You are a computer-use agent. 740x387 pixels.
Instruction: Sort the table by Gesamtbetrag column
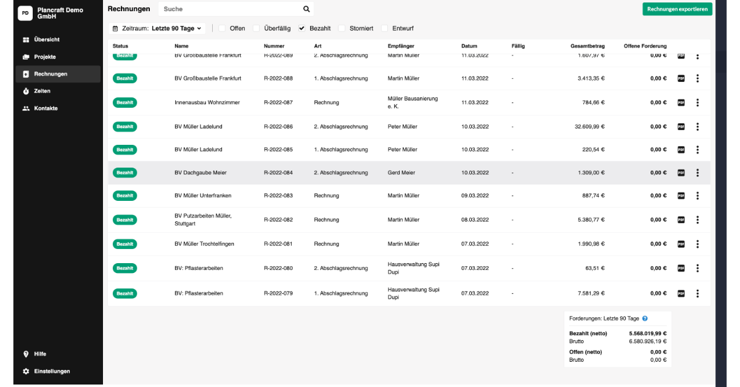588,46
